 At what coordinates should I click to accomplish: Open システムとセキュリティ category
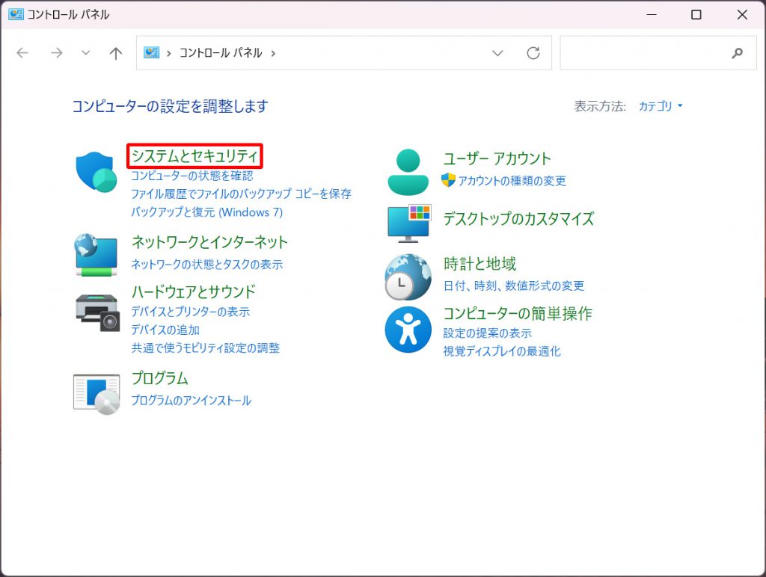(x=194, y=155)
